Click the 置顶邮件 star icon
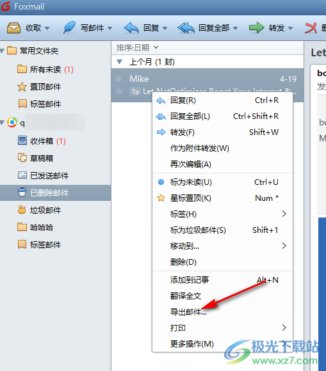Image resolution: width=326 pixels, height=371 pixels. tap(22, 86)
